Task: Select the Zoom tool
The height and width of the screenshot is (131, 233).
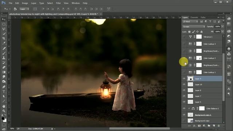Action: [4, 111]
